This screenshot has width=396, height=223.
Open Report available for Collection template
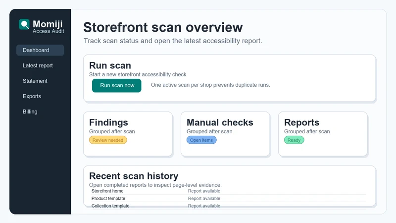[x=204, y=206]
